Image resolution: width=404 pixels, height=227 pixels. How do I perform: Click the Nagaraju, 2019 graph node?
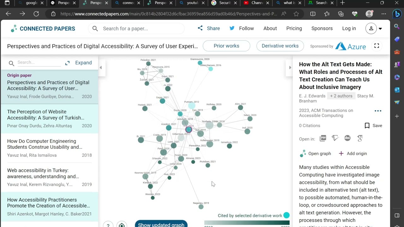point(201,207)
